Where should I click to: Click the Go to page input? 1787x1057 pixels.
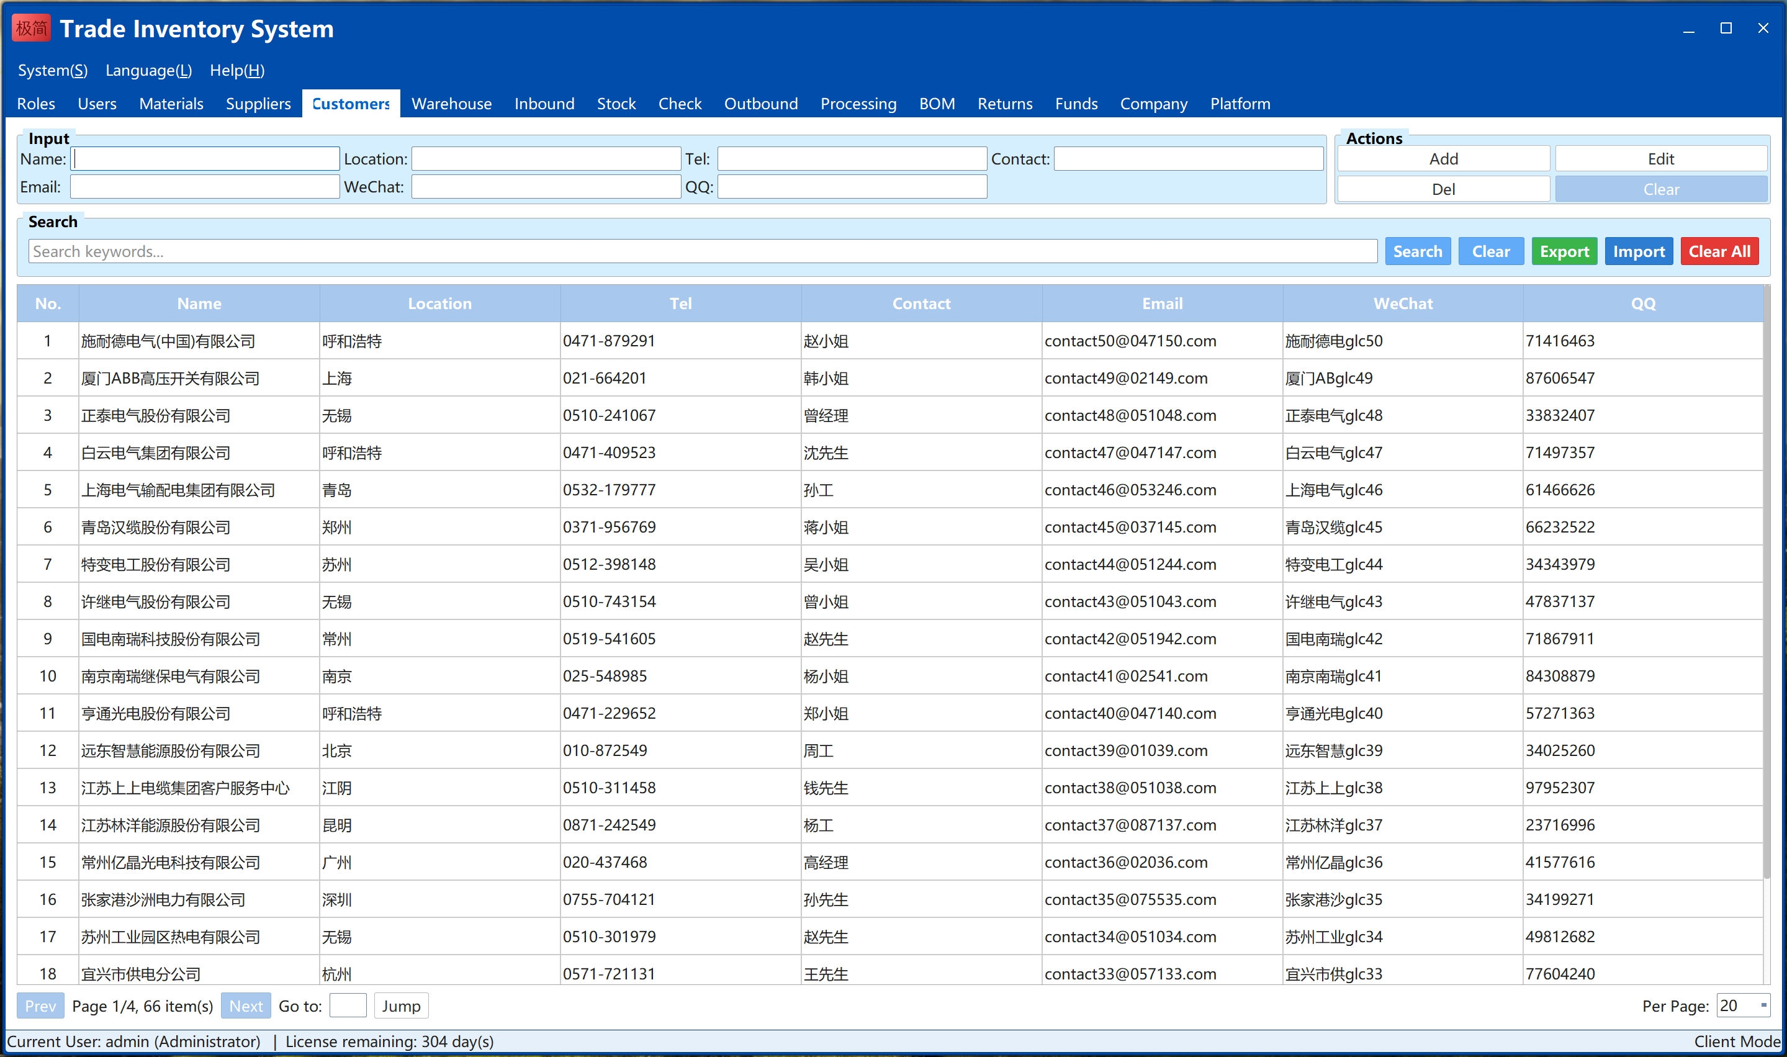[348, 1005]
